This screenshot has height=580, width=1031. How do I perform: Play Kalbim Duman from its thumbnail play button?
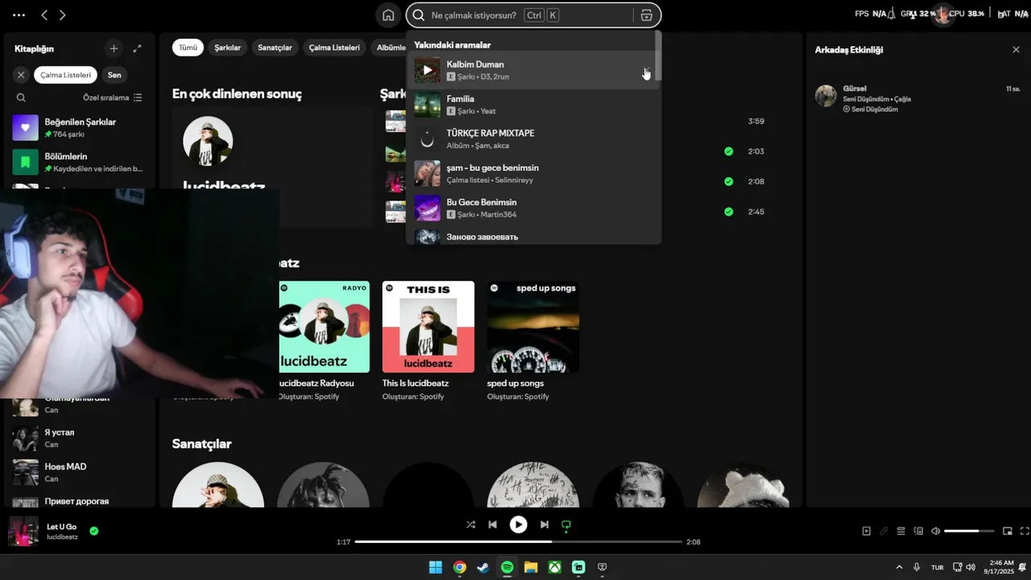tap(427, 70)
